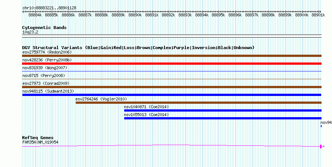Click the 88899k ruler tick label
The height and width of the screenshot is (167, 332).
point(285,15)
